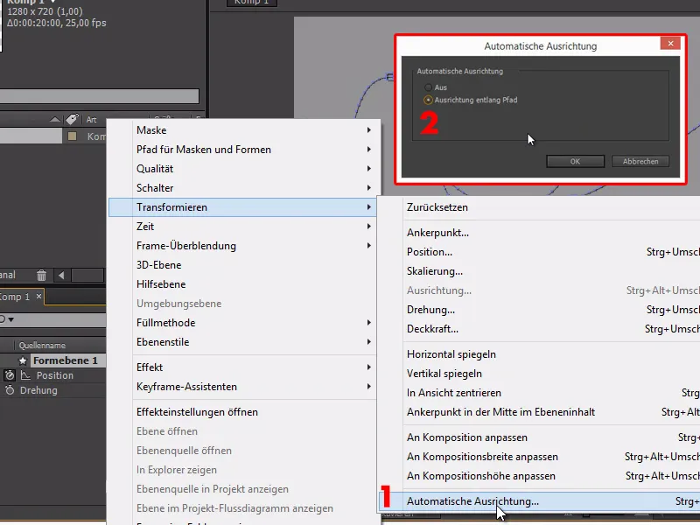Choose Horizontal spiegeln
Viewport: 700px width, 525px height.
point(539,354)
